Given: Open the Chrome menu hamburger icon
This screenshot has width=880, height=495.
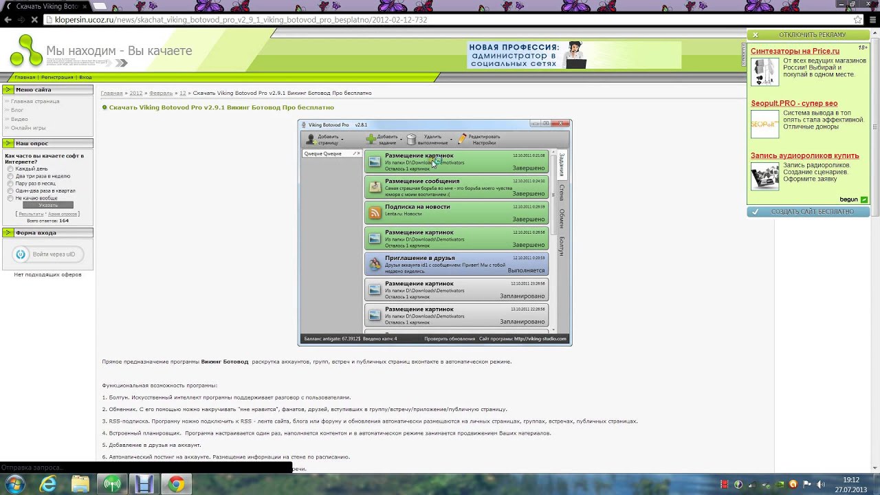Looking at the screenshot, I should pos(872,20).
